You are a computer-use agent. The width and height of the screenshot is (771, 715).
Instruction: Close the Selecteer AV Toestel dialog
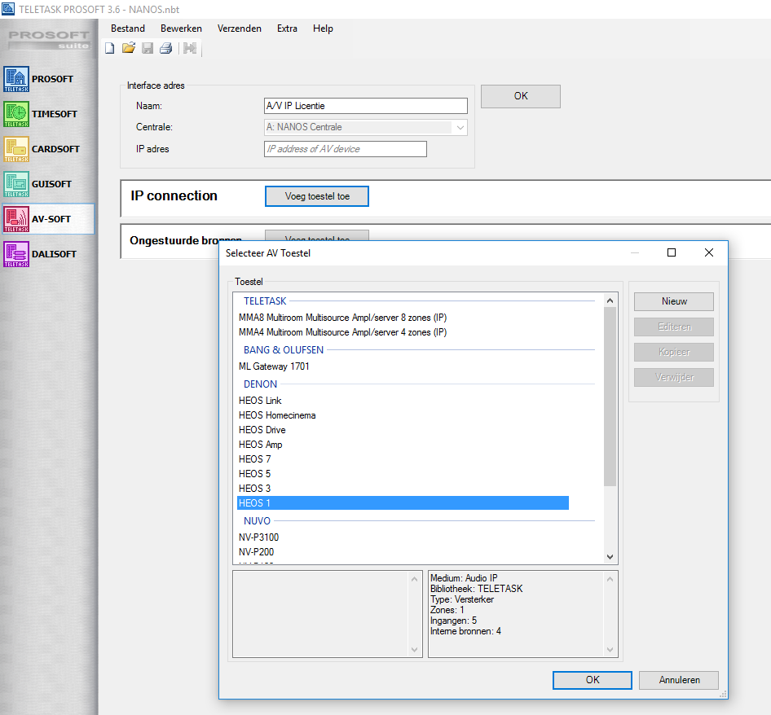(x=708, y=252)
